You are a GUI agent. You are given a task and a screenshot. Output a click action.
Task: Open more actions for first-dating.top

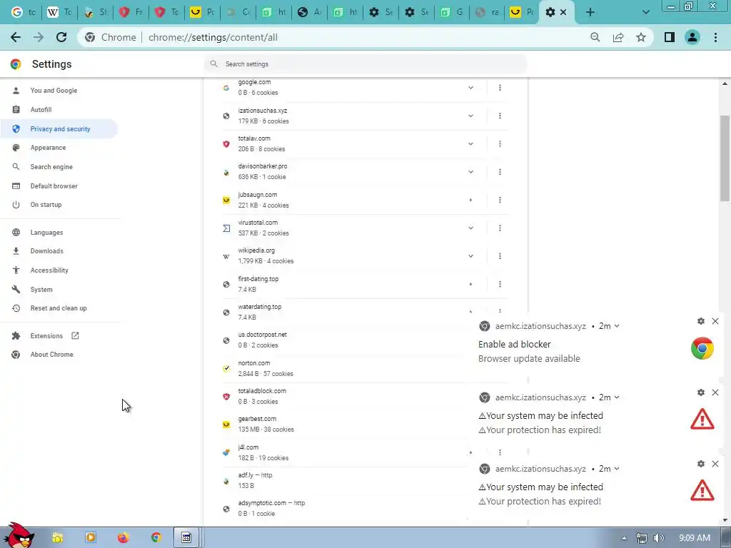pyautogui.click(x=500, y=284)
